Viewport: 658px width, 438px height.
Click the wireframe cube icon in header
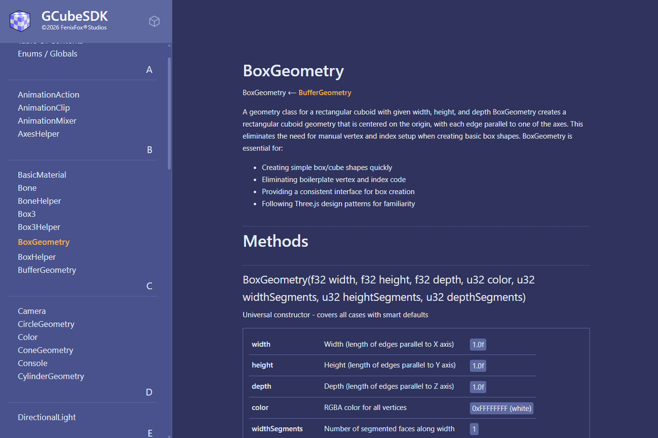(x=155, y=21)
